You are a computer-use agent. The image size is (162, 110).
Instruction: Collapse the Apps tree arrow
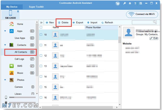[5, 31]
